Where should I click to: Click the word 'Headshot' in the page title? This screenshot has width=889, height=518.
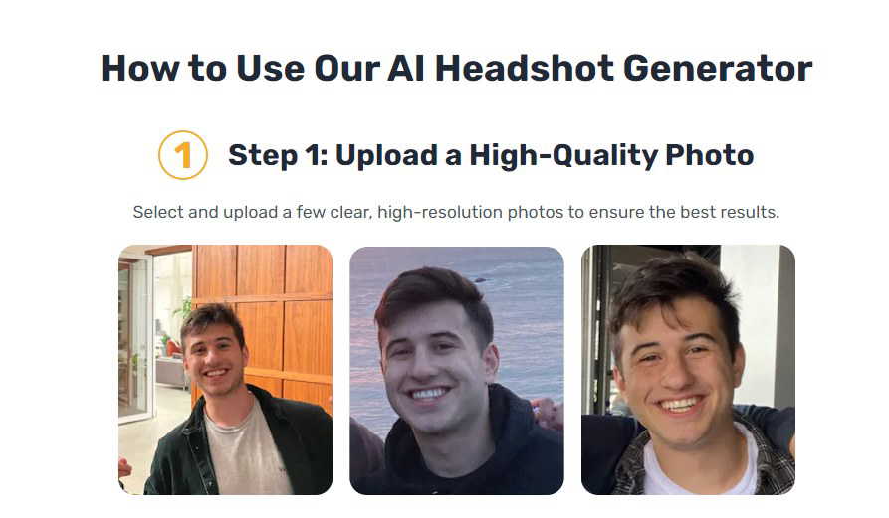click(524, 69)
